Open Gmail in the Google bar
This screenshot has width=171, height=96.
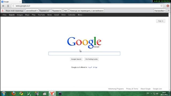[x=56, y=15]
